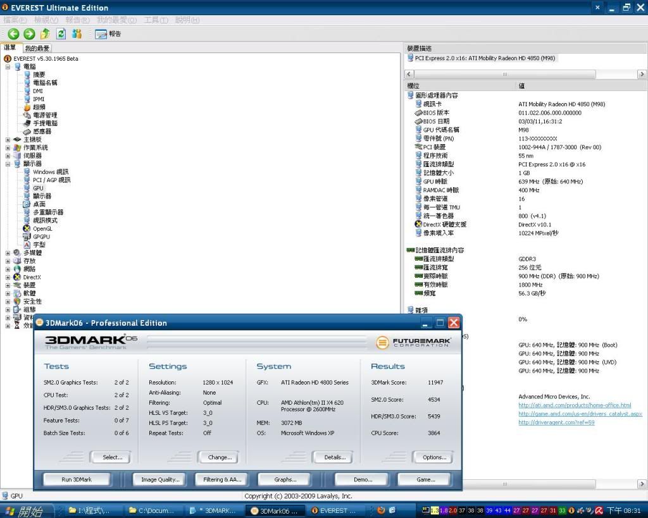Expand the 作業系統 operating system node
The height and width of the screenshot is (518, 648).
coord(8,148)
